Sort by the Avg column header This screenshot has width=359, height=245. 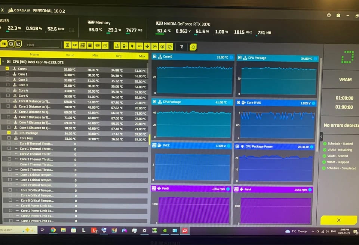(119, 56)
